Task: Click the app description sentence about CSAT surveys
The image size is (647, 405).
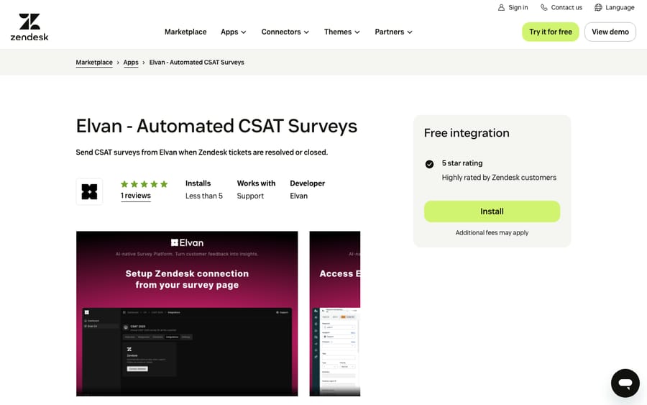Action: (202, 153)
